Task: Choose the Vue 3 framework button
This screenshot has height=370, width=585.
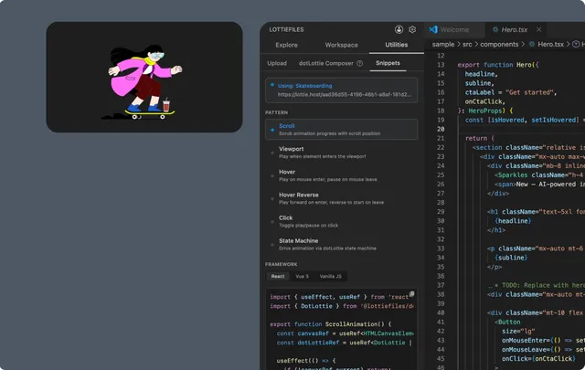Action: point(302,277)
